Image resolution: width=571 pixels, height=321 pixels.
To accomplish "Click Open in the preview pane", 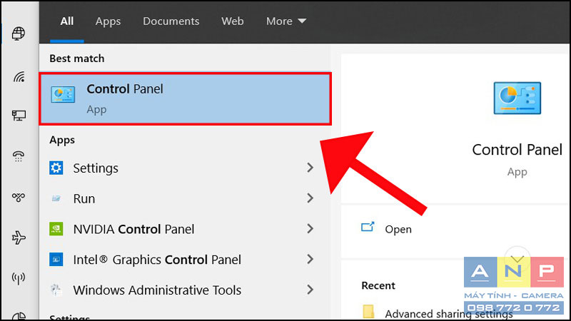I will pyautogui.click(x=398, y=229).
